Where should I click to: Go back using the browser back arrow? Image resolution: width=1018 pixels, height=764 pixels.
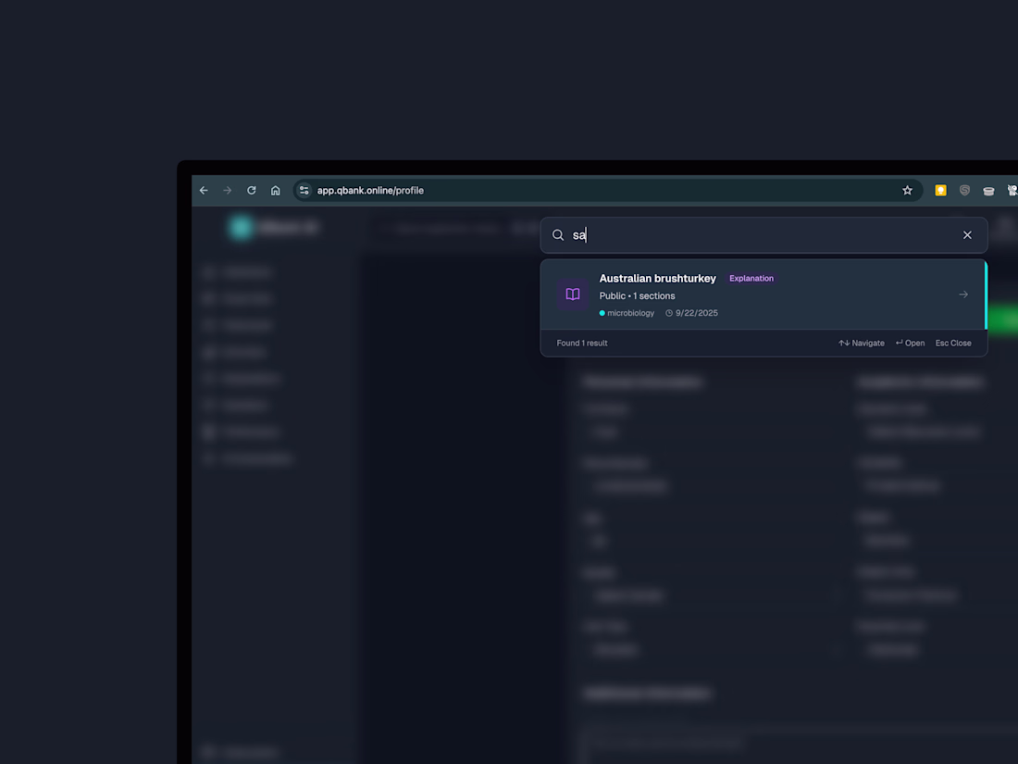coord(204,191)
